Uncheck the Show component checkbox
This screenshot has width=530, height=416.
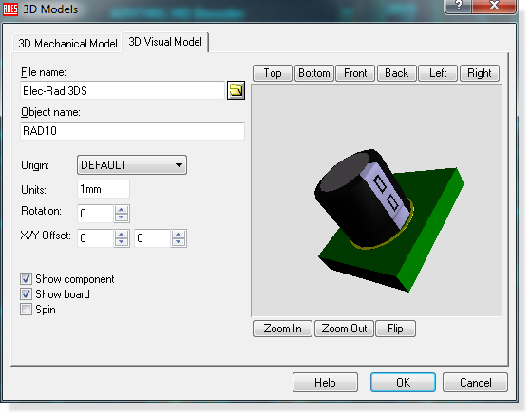(26, 279)
